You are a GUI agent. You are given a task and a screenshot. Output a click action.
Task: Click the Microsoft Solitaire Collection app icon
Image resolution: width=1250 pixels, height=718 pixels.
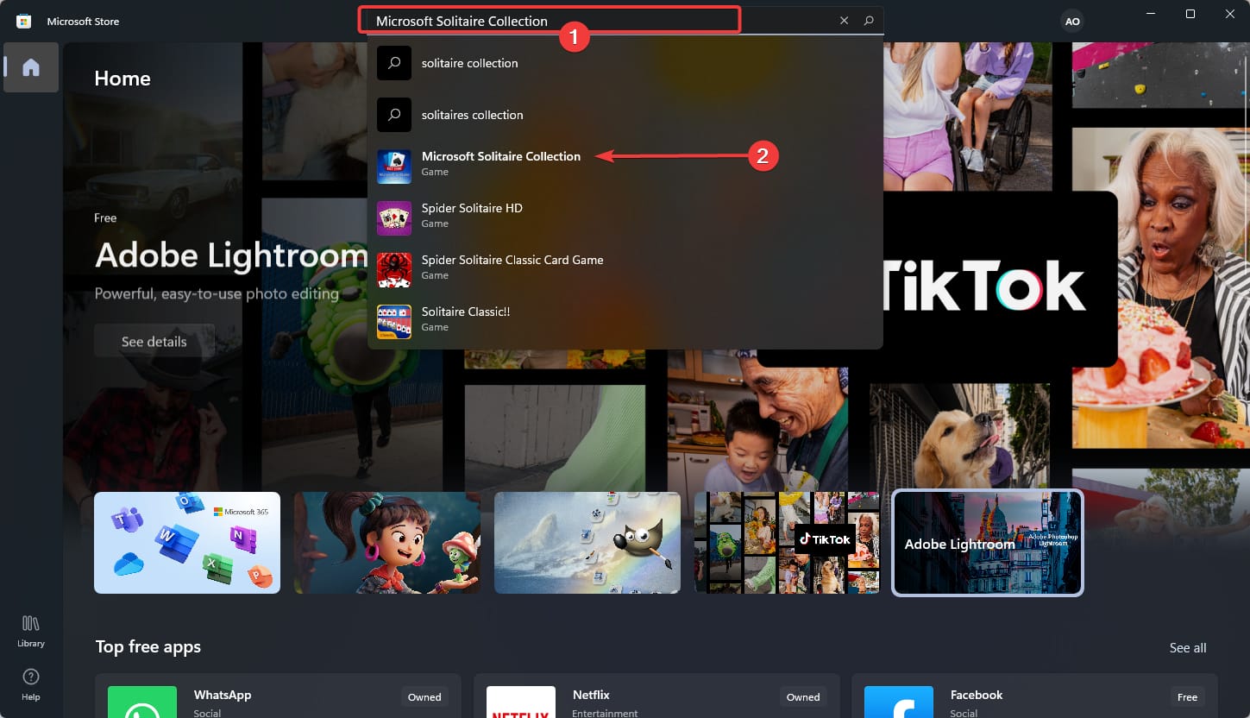(394, 167)
